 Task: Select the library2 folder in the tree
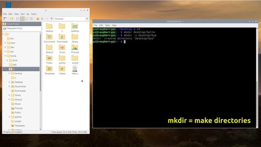pyautogui.click(x=16, y=100)
